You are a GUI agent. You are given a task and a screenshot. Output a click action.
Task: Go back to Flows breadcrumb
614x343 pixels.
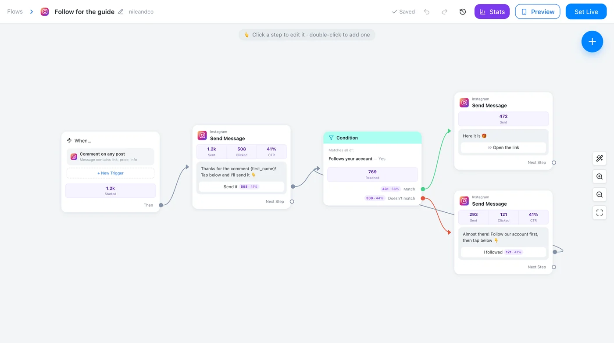click(15, 12)
